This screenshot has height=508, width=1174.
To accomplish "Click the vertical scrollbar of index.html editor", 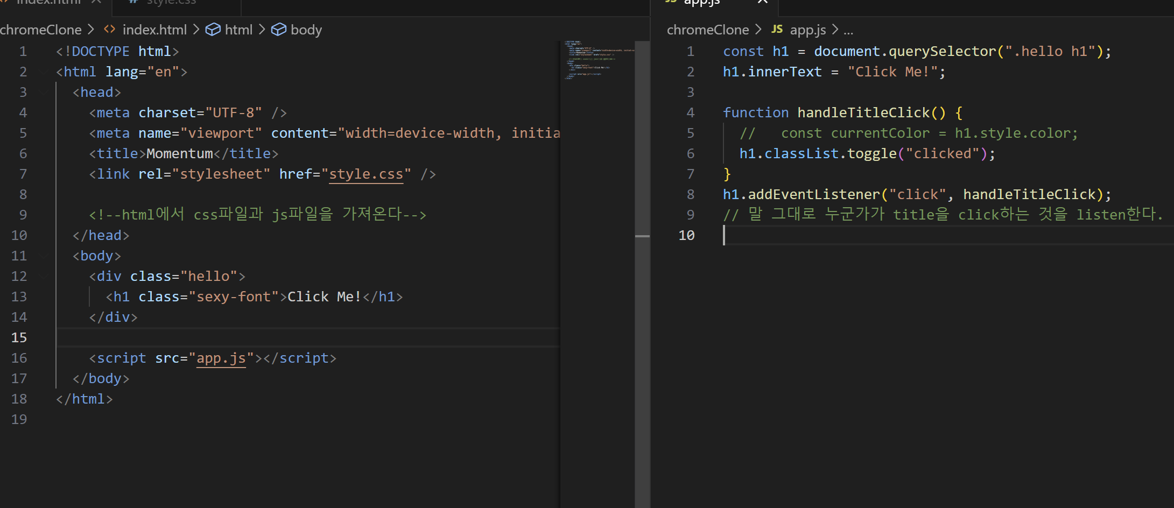I will tap(642, 274).
